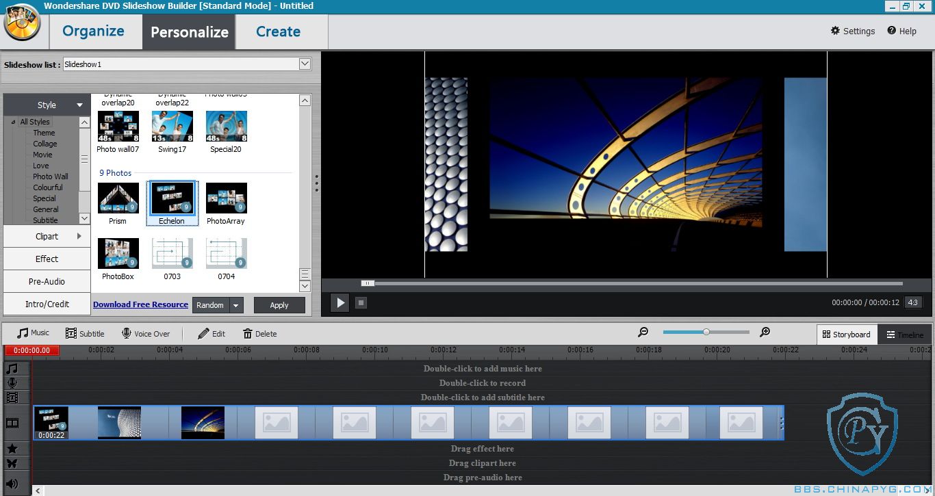Select the Collage category

pos(45,144)
